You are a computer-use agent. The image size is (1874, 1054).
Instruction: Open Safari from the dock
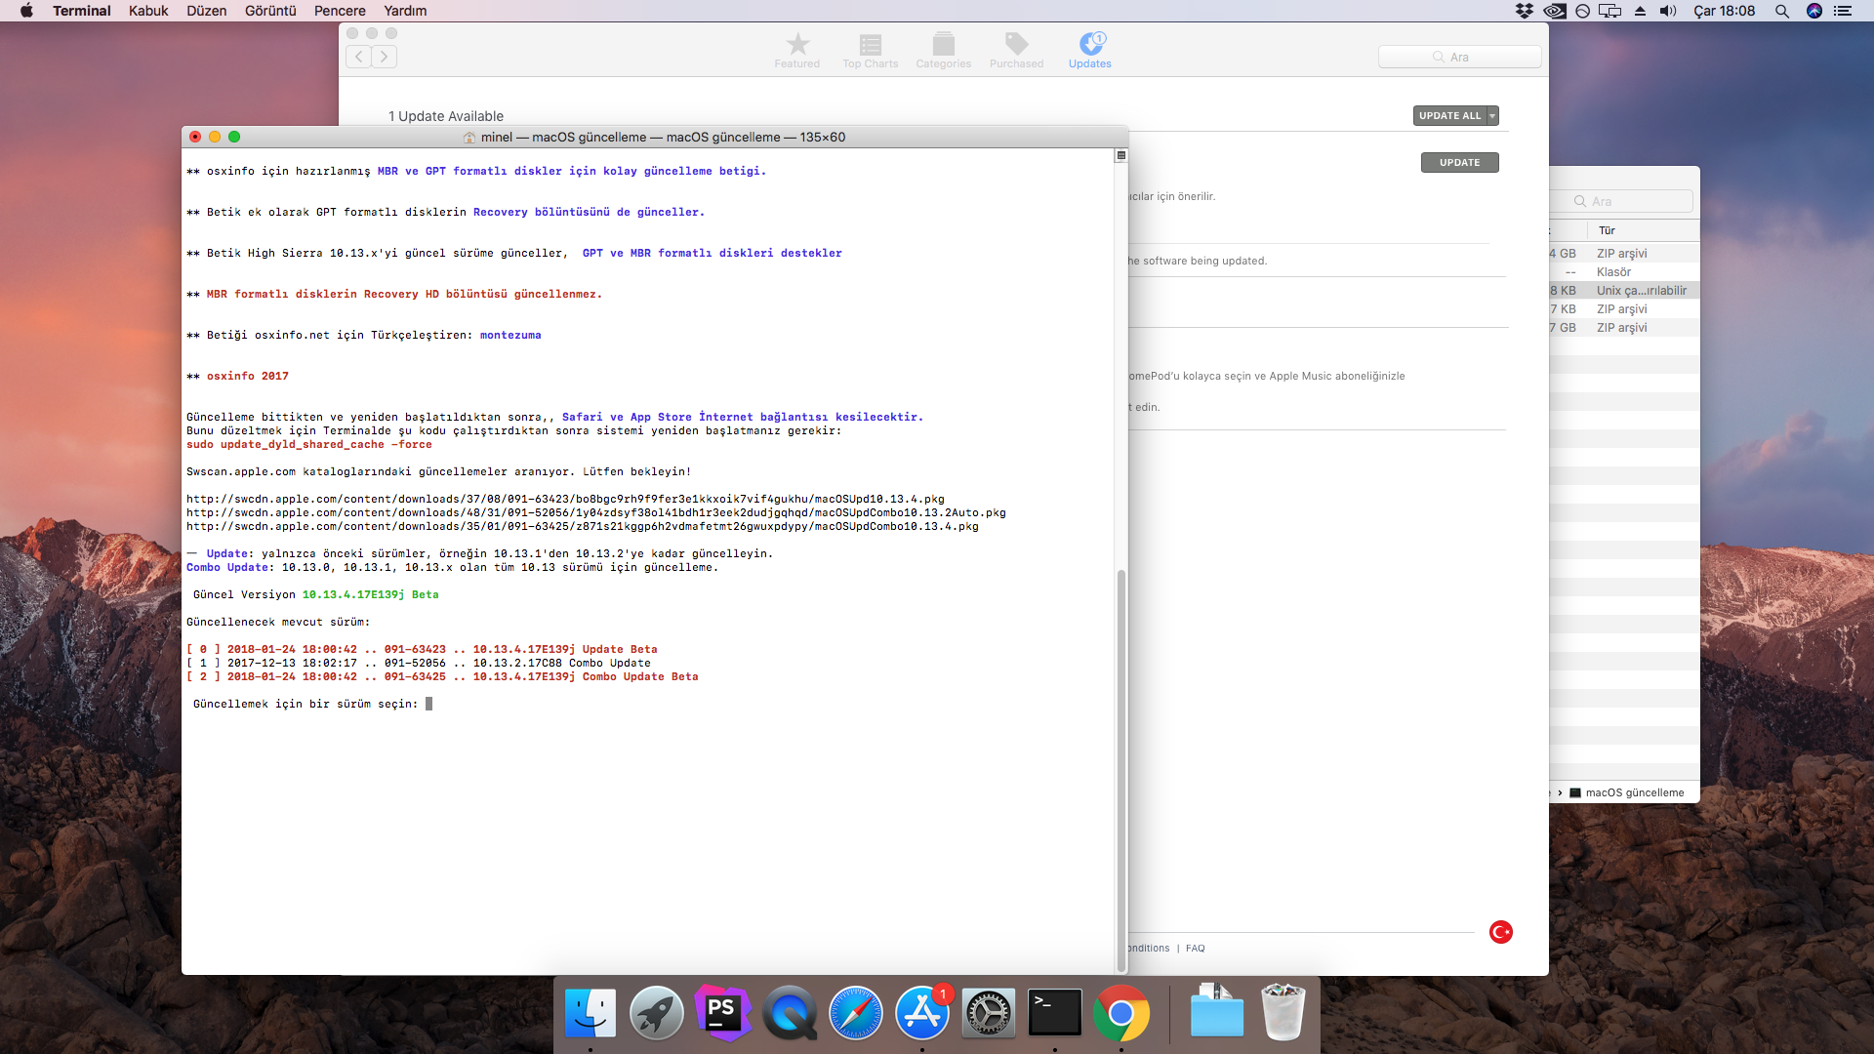click(x=856, y=1013)
